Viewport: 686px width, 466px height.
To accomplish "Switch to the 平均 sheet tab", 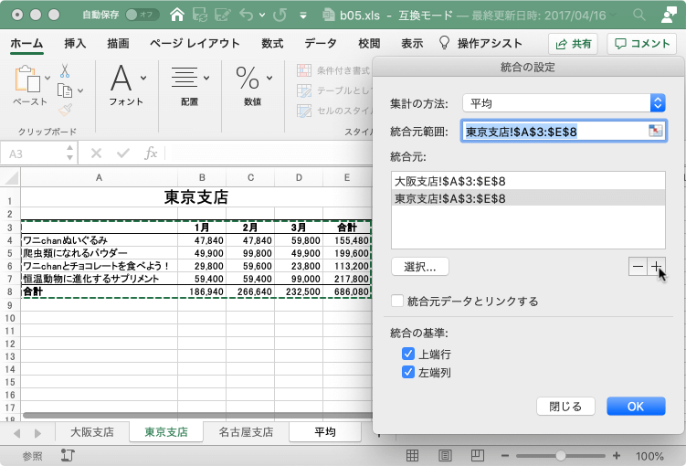I will (x=325, y=432).
